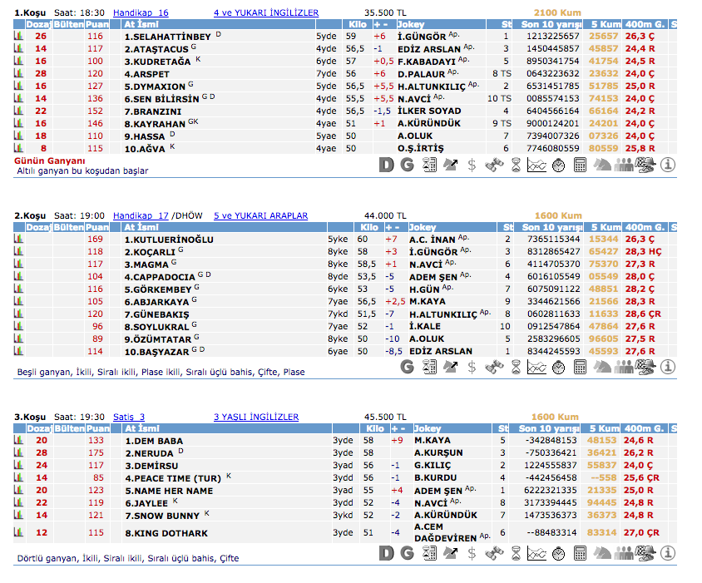The width and height of the screenshot is (702, 583).
Task: Open the calculator icon under race 1
Action: 580,165
